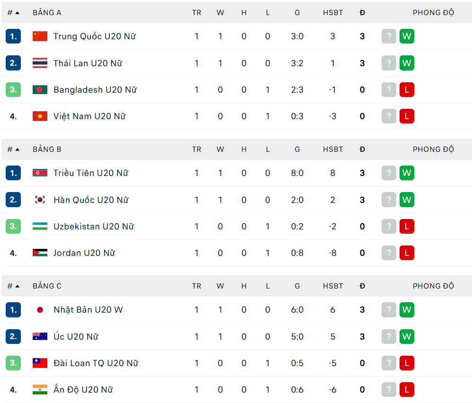Click the HSBT column header
Viewport: 472px width, 403px height.
(333, 13)
